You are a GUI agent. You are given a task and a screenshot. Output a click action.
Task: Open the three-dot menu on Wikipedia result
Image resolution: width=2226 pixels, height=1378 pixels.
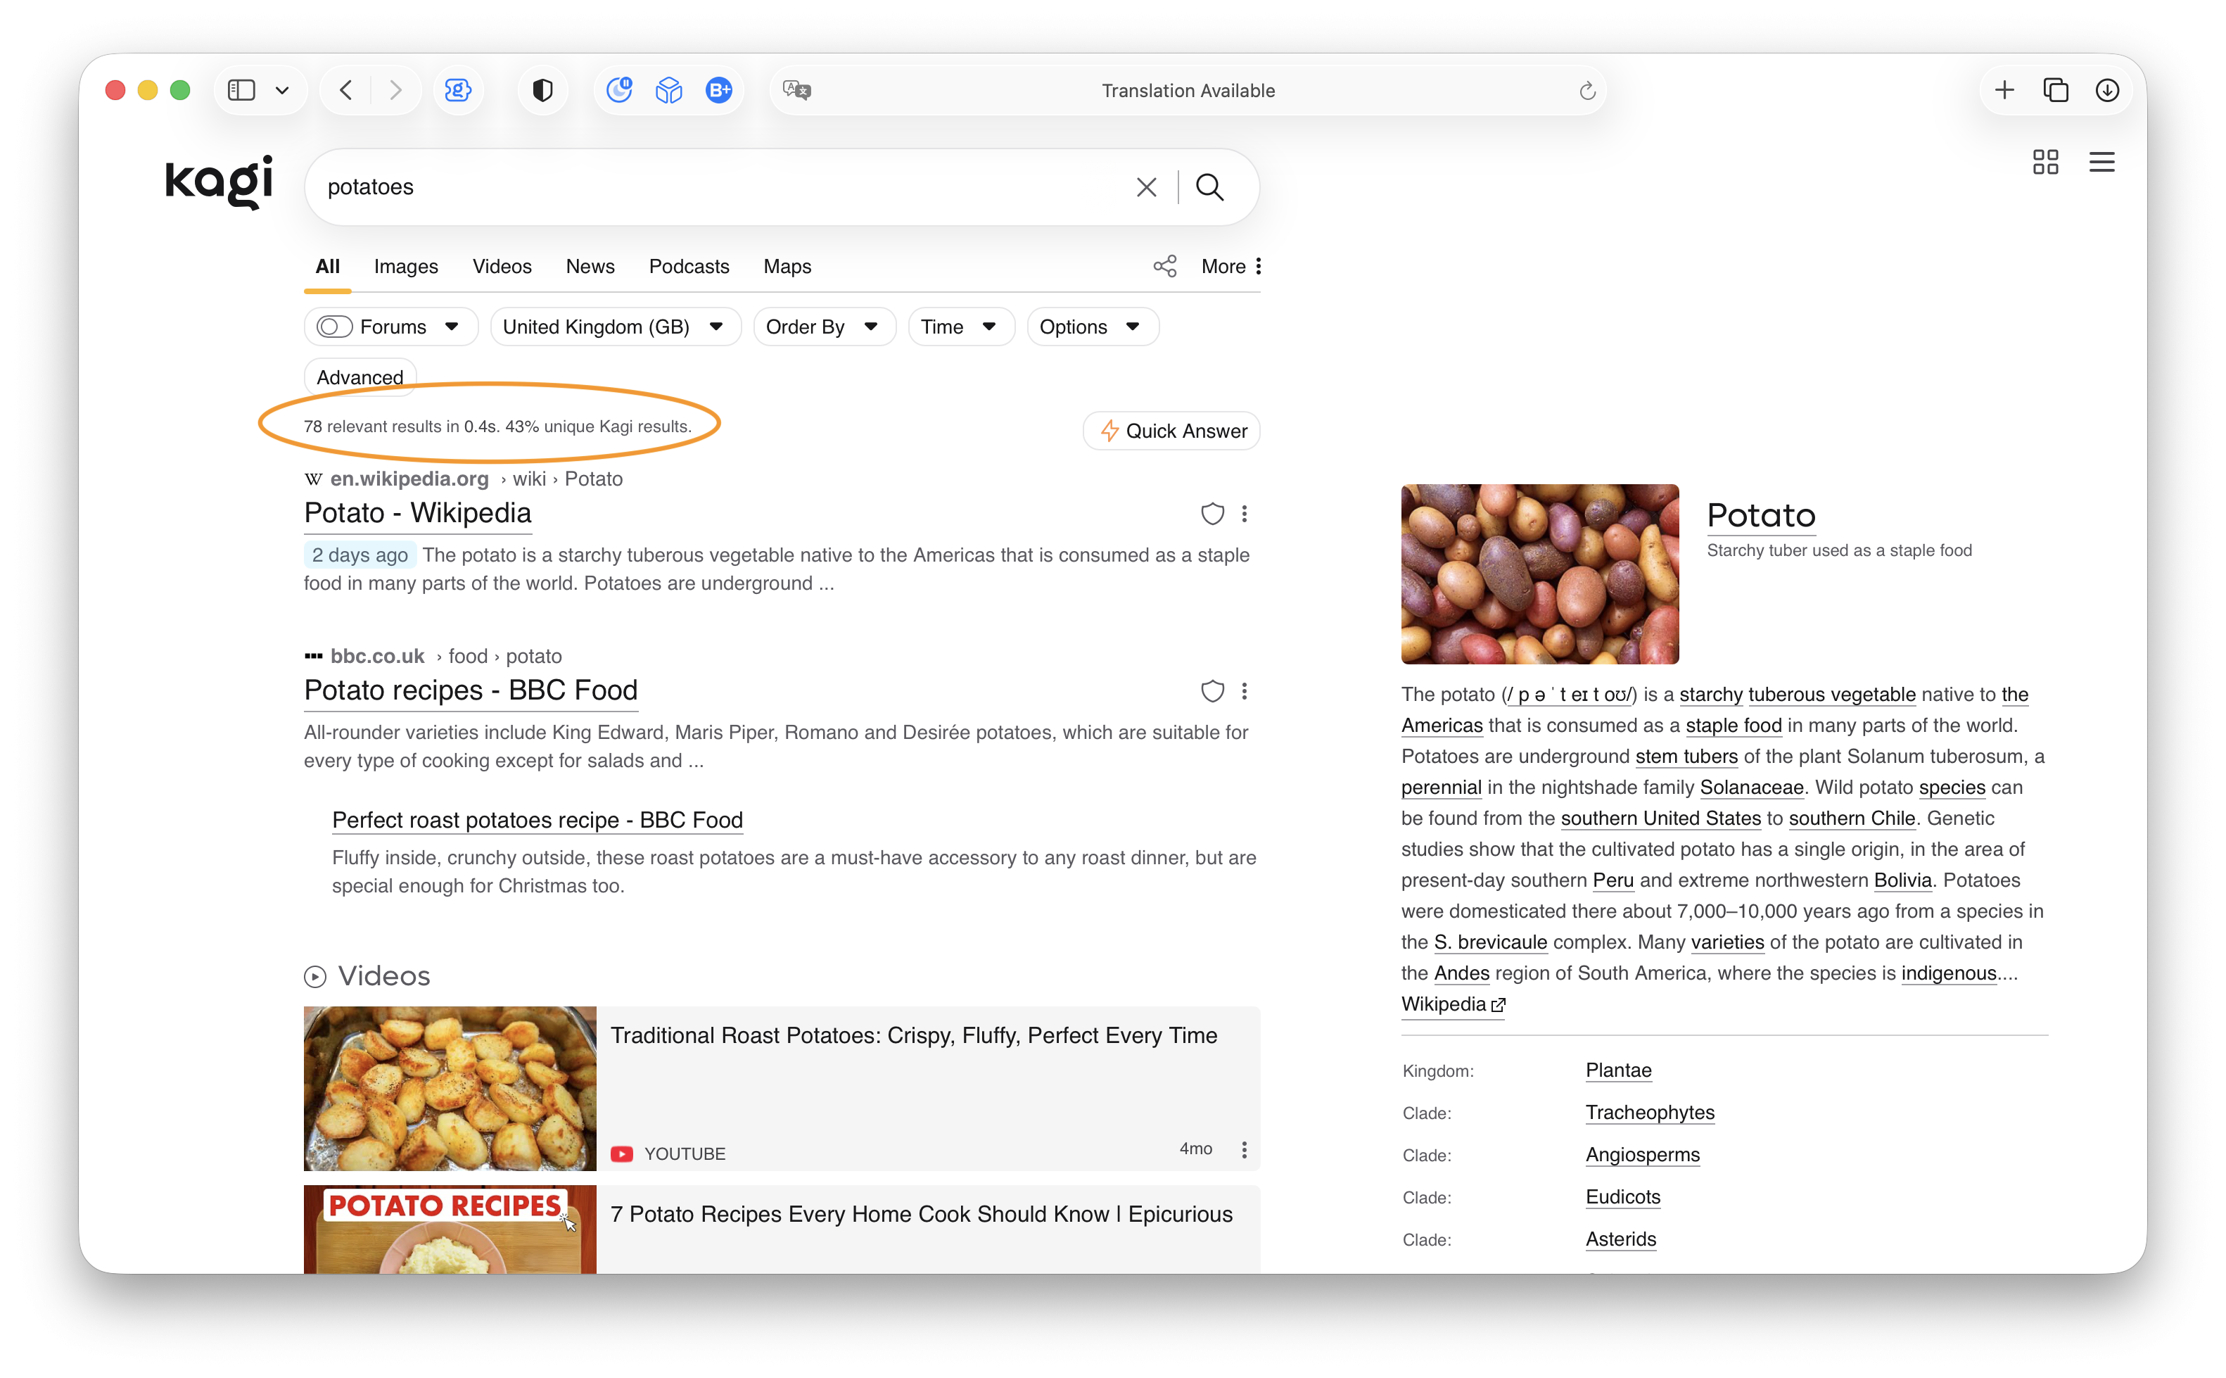(1245, 514)
